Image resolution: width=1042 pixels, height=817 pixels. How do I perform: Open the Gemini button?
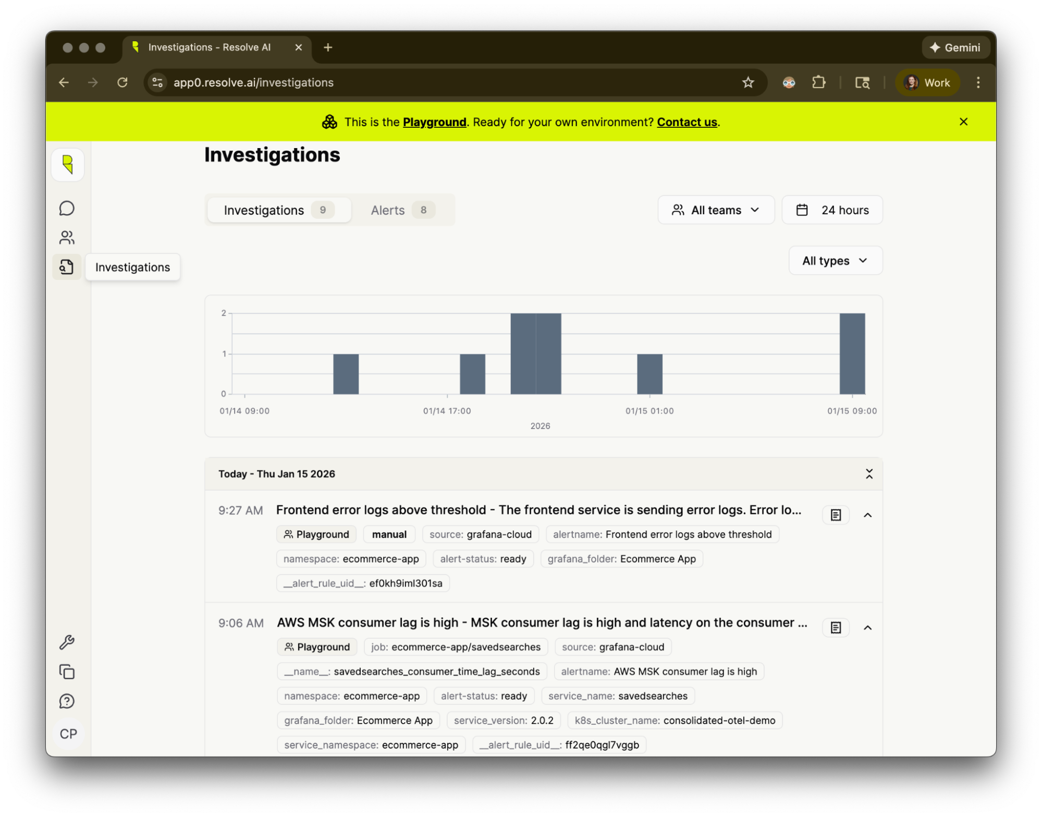click(x=955, y=47)
